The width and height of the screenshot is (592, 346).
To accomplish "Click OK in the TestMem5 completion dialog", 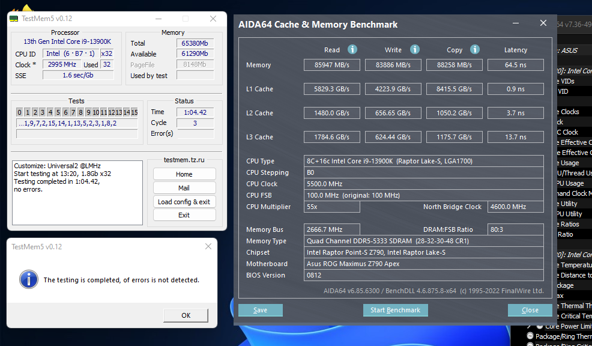I will tap(186, 315).
